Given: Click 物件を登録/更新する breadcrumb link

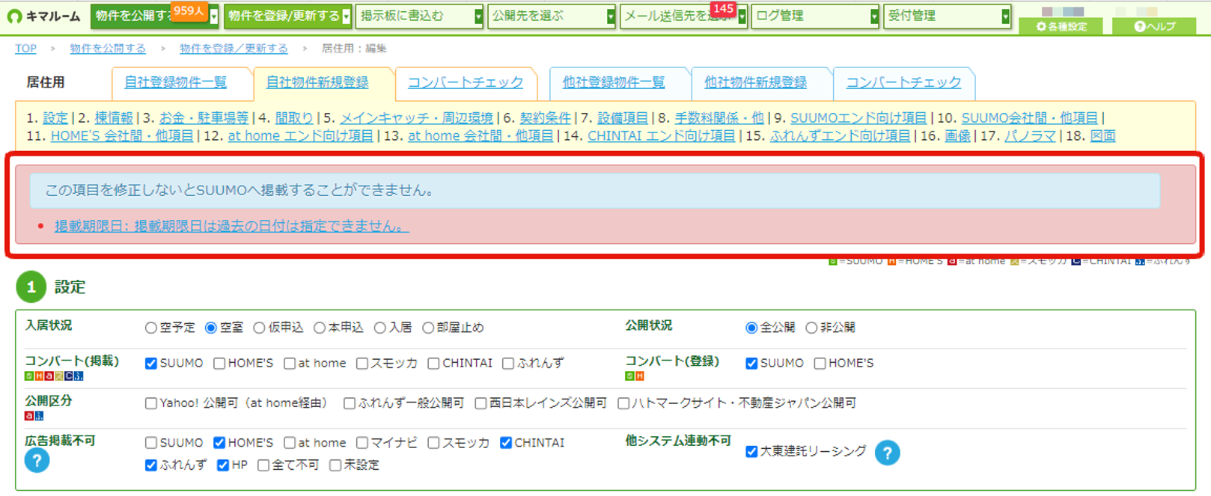Looking at the screenshot, I should (234, 48).
